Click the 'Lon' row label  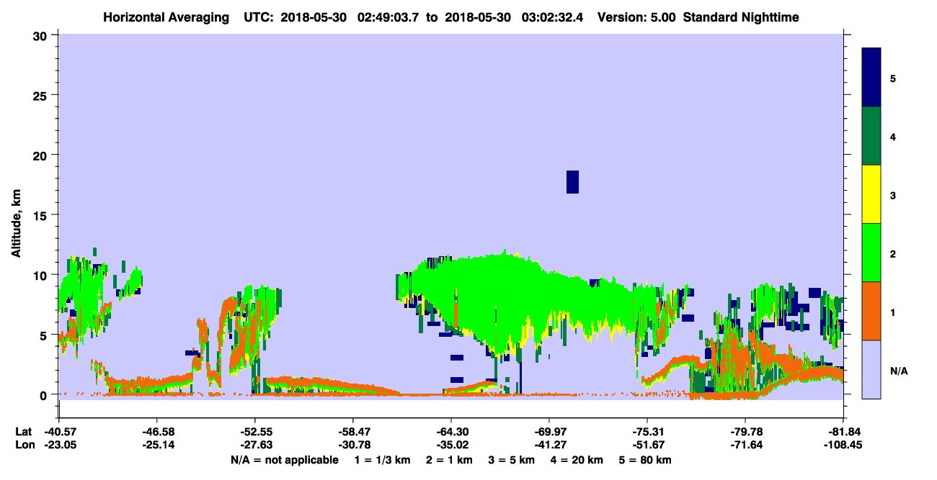click(25, 445)
